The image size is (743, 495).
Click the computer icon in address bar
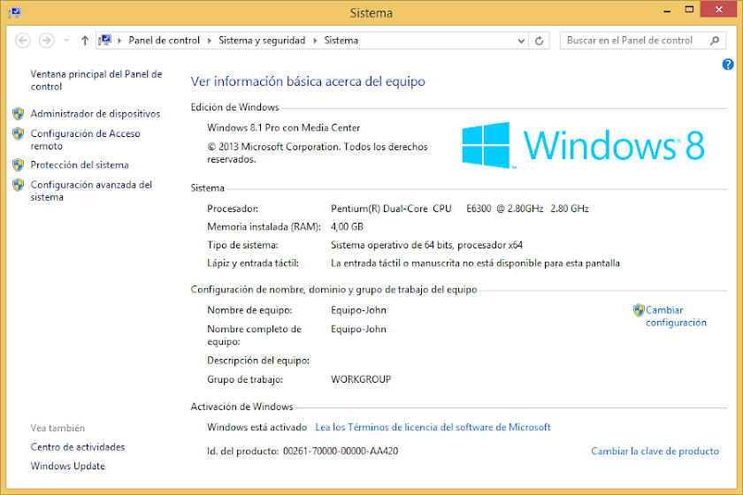(105, 41)
